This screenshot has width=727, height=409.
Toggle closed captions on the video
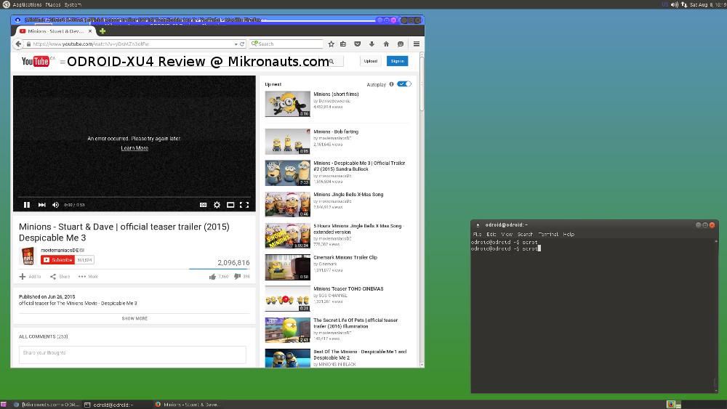tap(203, 205)
